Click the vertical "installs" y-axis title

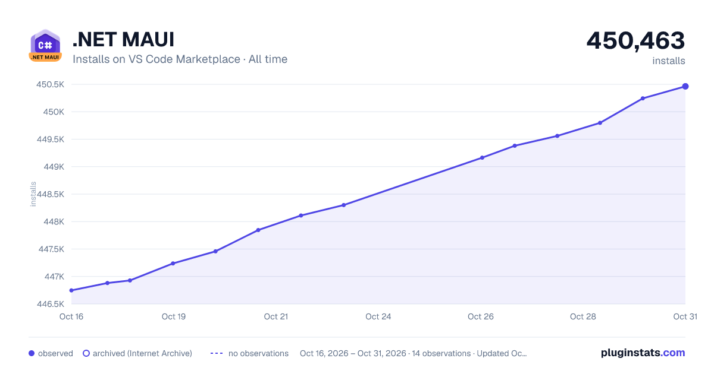coord(33,194)
